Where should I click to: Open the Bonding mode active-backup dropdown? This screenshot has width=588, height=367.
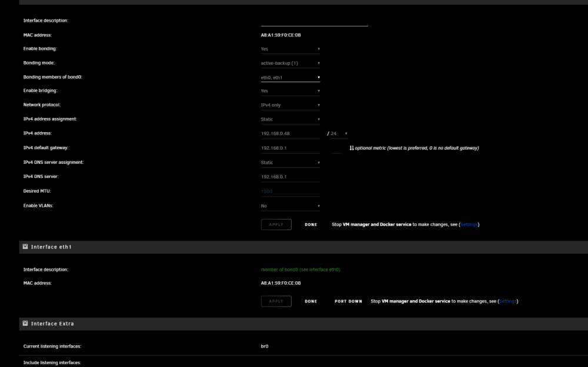(290, 63)
